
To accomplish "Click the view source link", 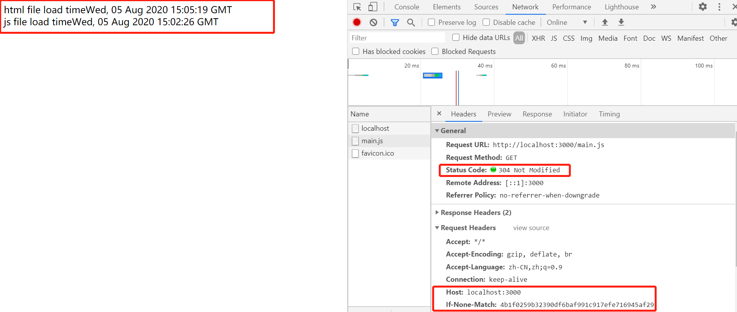I will (x=531, y=228).
